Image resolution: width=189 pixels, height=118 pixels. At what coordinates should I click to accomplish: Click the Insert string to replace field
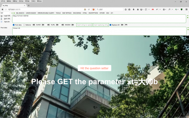(x=84, y=25)
